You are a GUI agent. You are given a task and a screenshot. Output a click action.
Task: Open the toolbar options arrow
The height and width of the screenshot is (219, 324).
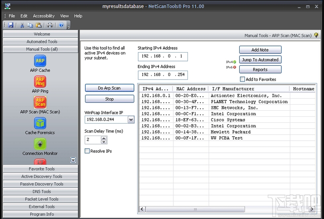click(x=69, y=27)
